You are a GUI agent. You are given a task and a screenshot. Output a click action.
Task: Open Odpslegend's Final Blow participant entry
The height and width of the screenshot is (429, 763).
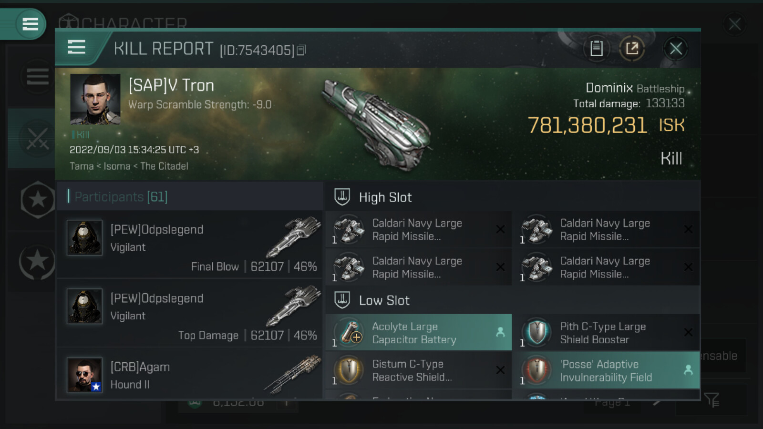coord(190,245)
